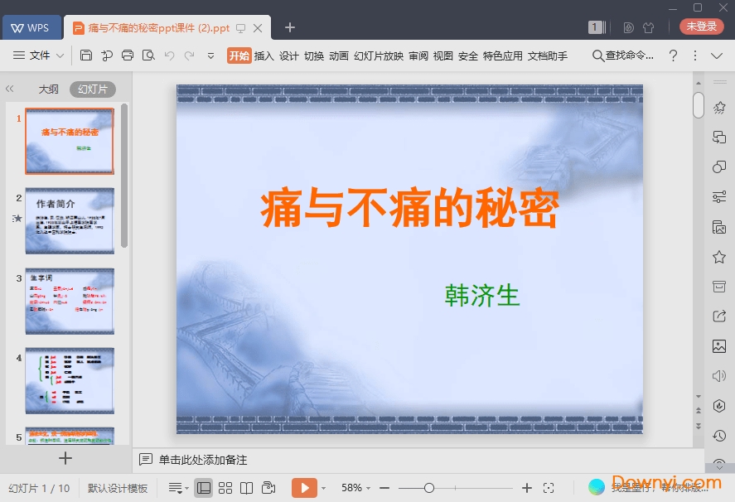
Task: Click the fit-slide-to-window icon
Action: 549,487
